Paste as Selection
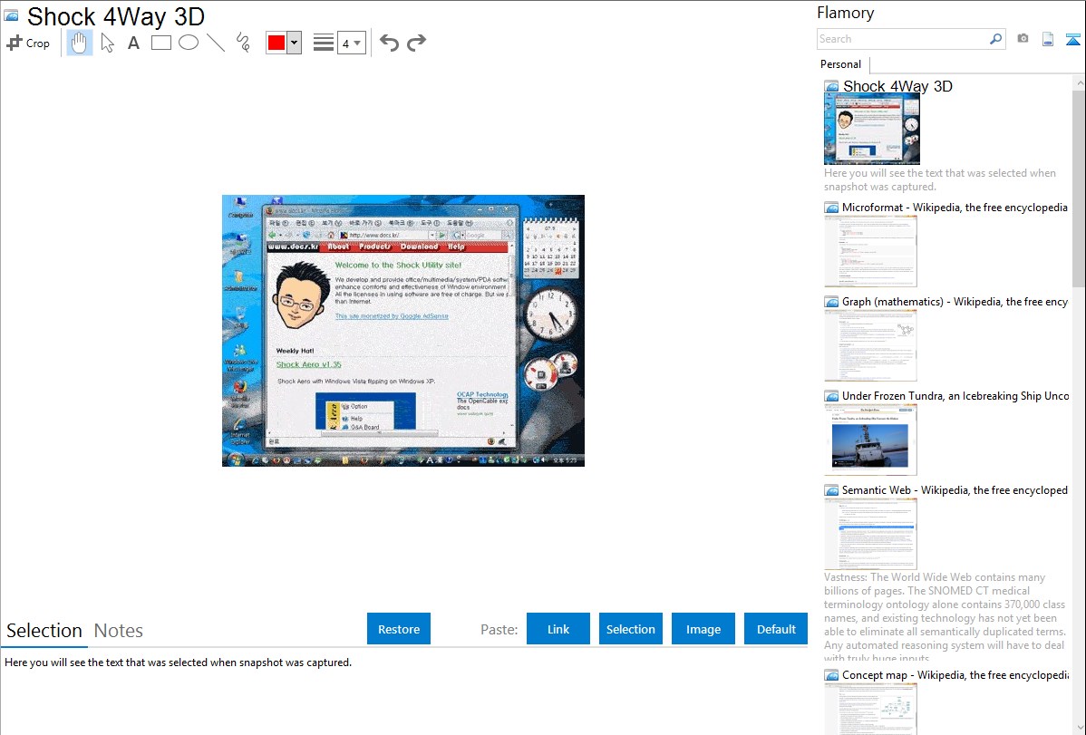The width and height of the screenshot is (1086, 735). (x=631, y=629)
